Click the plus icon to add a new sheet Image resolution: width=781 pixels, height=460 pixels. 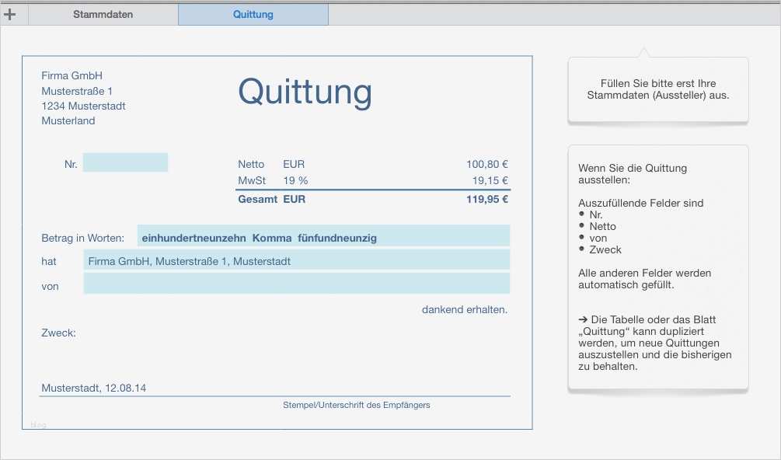click(x=11, y=12)
